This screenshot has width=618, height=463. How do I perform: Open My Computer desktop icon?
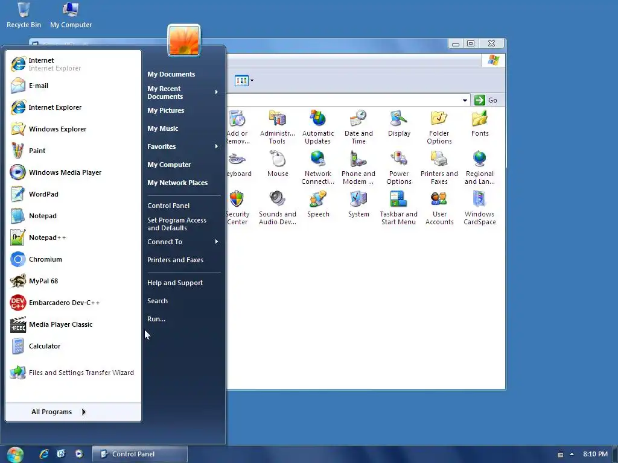point(71,15)
